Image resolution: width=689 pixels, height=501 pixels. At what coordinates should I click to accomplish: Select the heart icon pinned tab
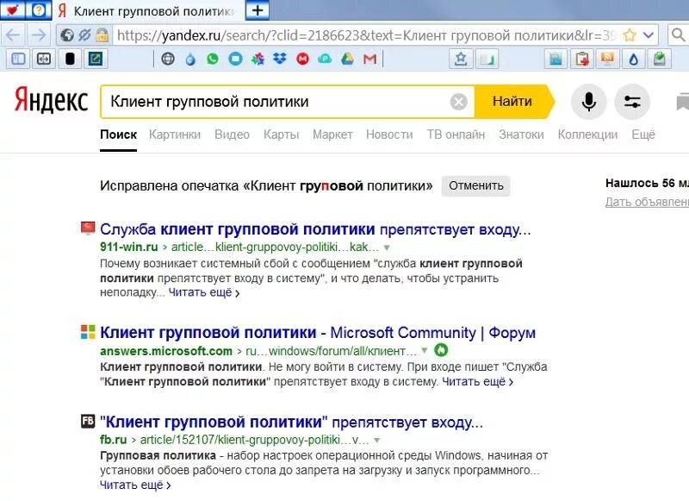(x=13, y=9)
